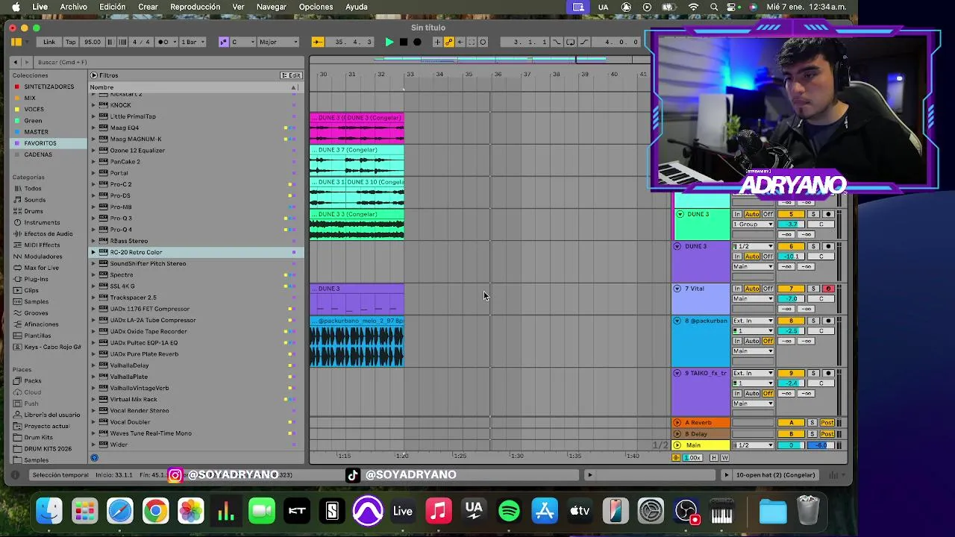Viewport: 955px width, 537px height.
Task: Disarm recording on 7 Vital track
Action: 827,289
